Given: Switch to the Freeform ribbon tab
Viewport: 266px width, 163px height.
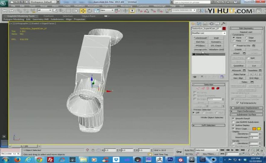Looking at the screenshot, I should click(x=49, y=16).
